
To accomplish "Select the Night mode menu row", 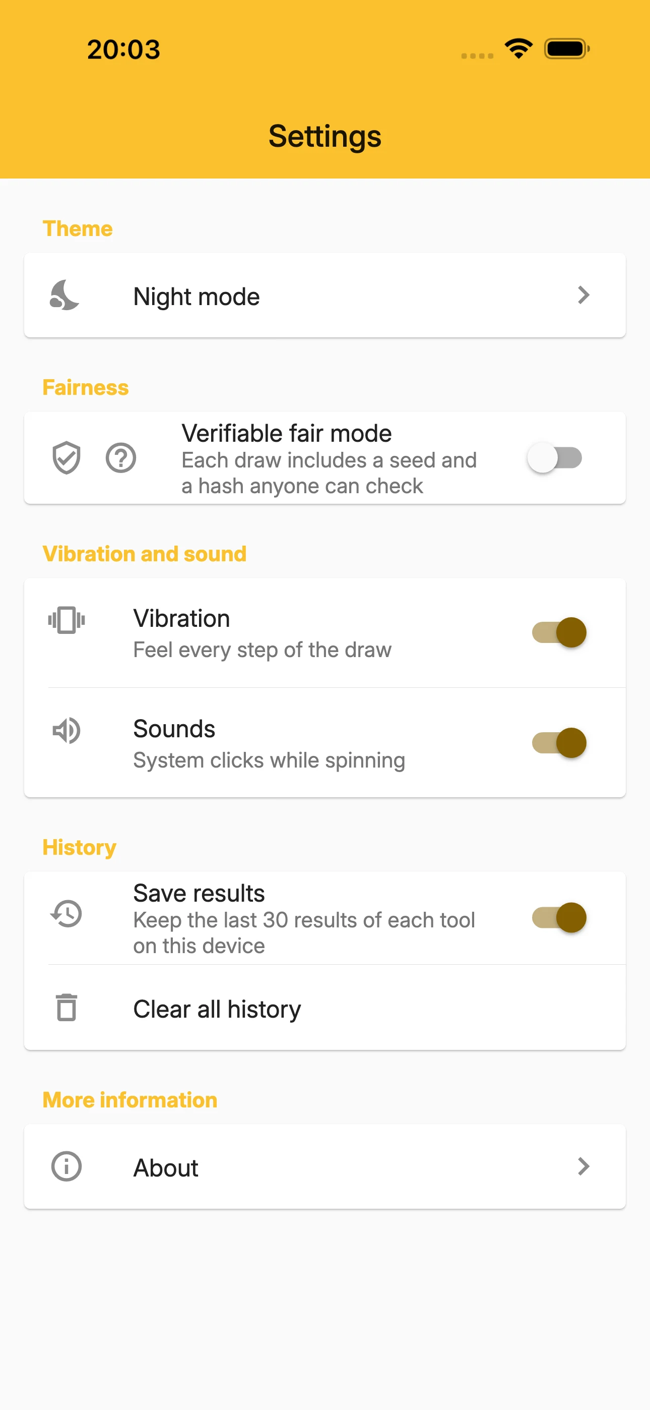I will (325, 295).
